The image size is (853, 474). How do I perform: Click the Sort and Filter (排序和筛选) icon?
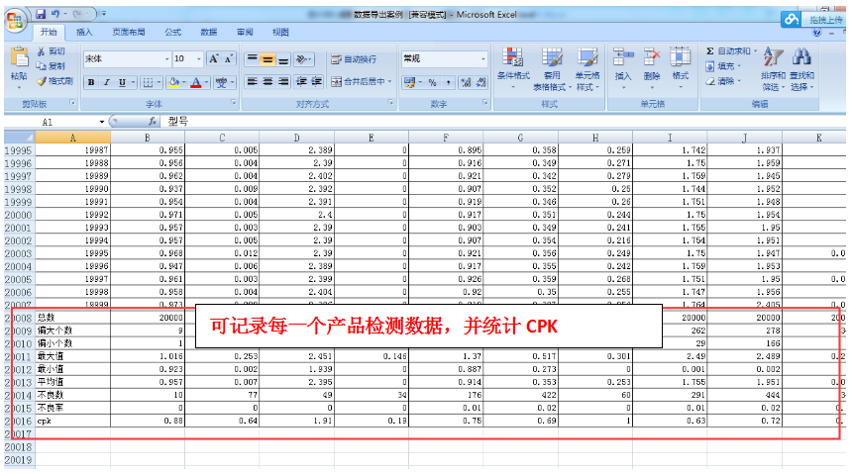click(x=773, y=57)
